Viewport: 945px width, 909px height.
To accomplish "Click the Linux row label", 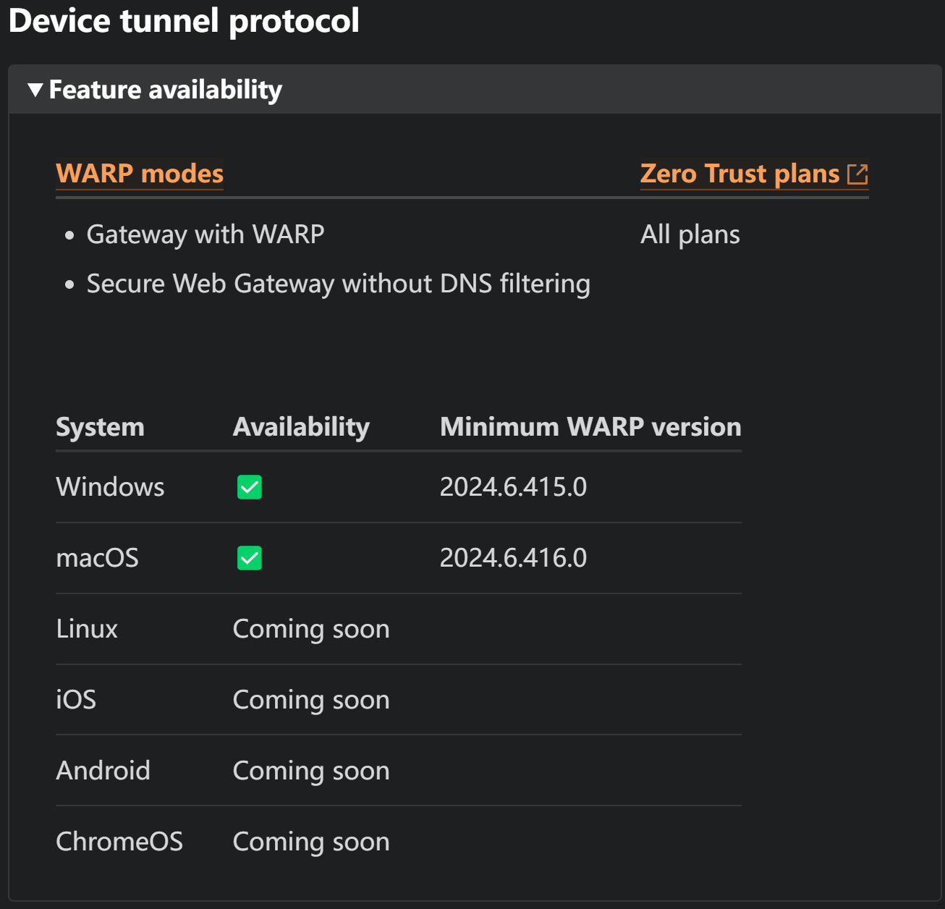I will pos(87,629).
